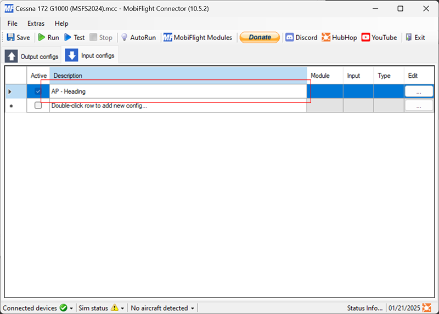This screenshot has height=314, width=439.
Task: Click the Active column header
Action: pos(38,75)
